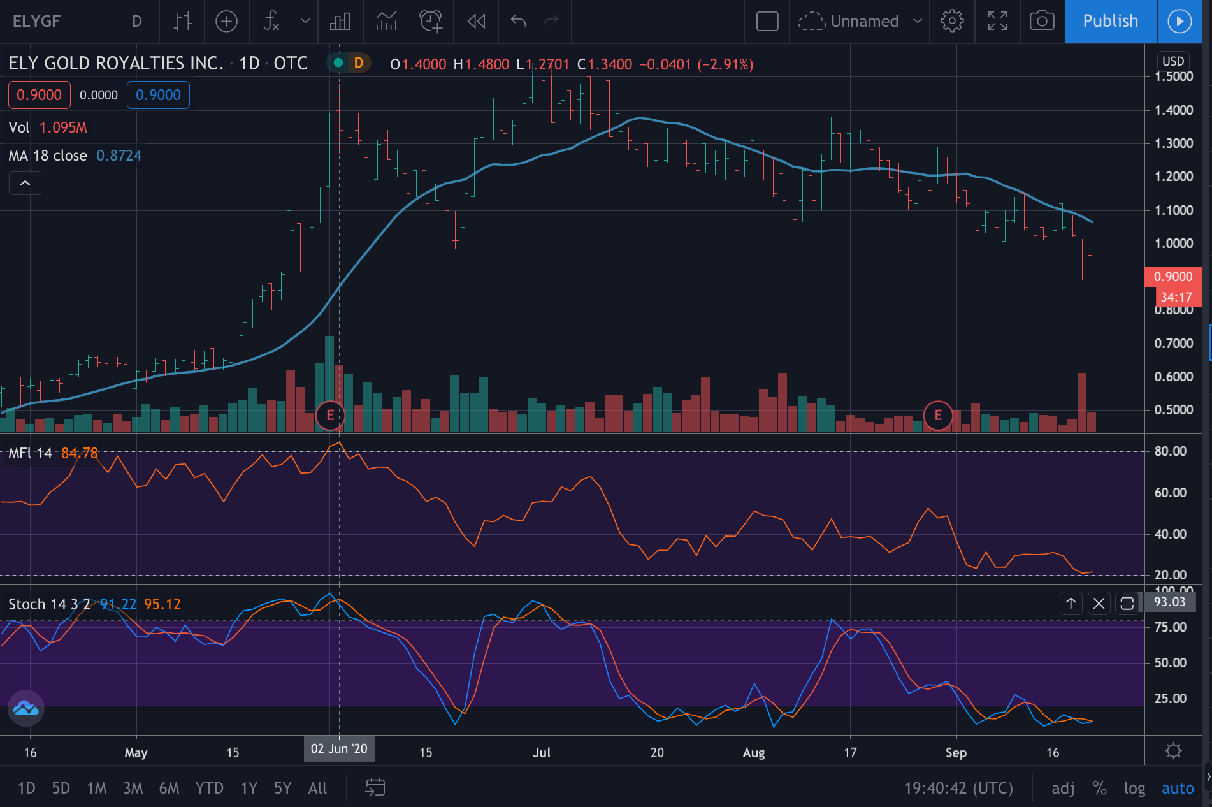Open the indicator templates dropdown arrow

[x=305, y=22]
